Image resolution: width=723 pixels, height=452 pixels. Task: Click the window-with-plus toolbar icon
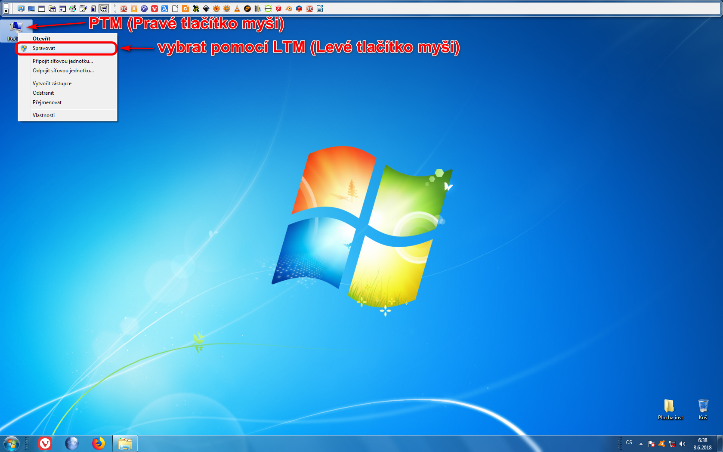click(62, 9)
